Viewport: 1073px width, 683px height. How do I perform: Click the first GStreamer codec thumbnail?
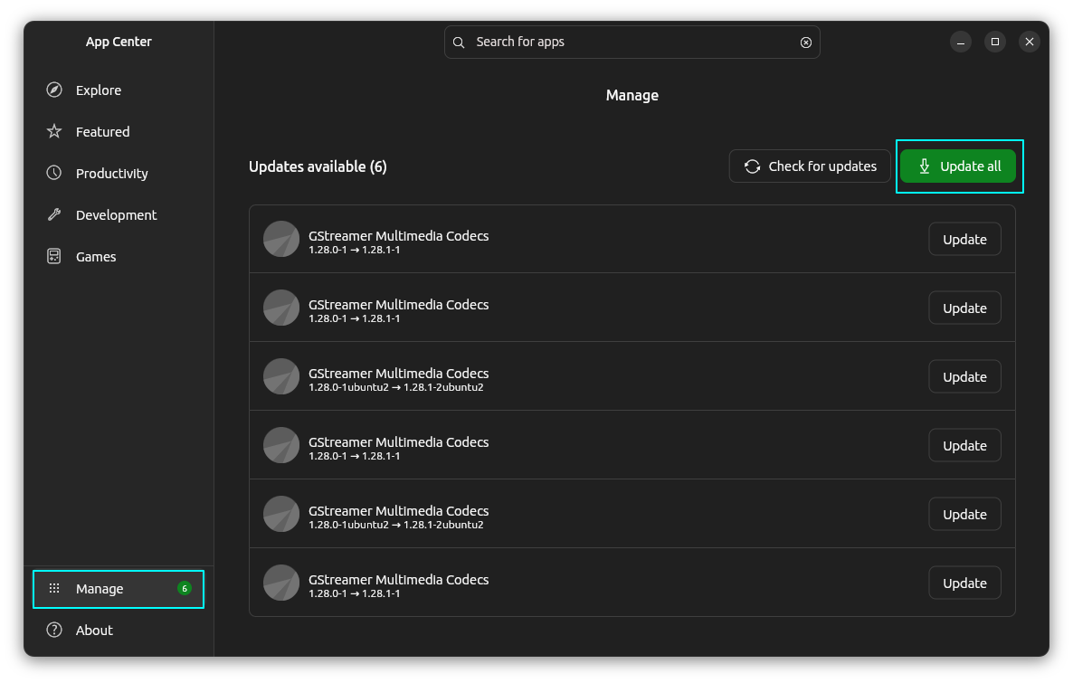pyautogui.click(x=281, y=239)
